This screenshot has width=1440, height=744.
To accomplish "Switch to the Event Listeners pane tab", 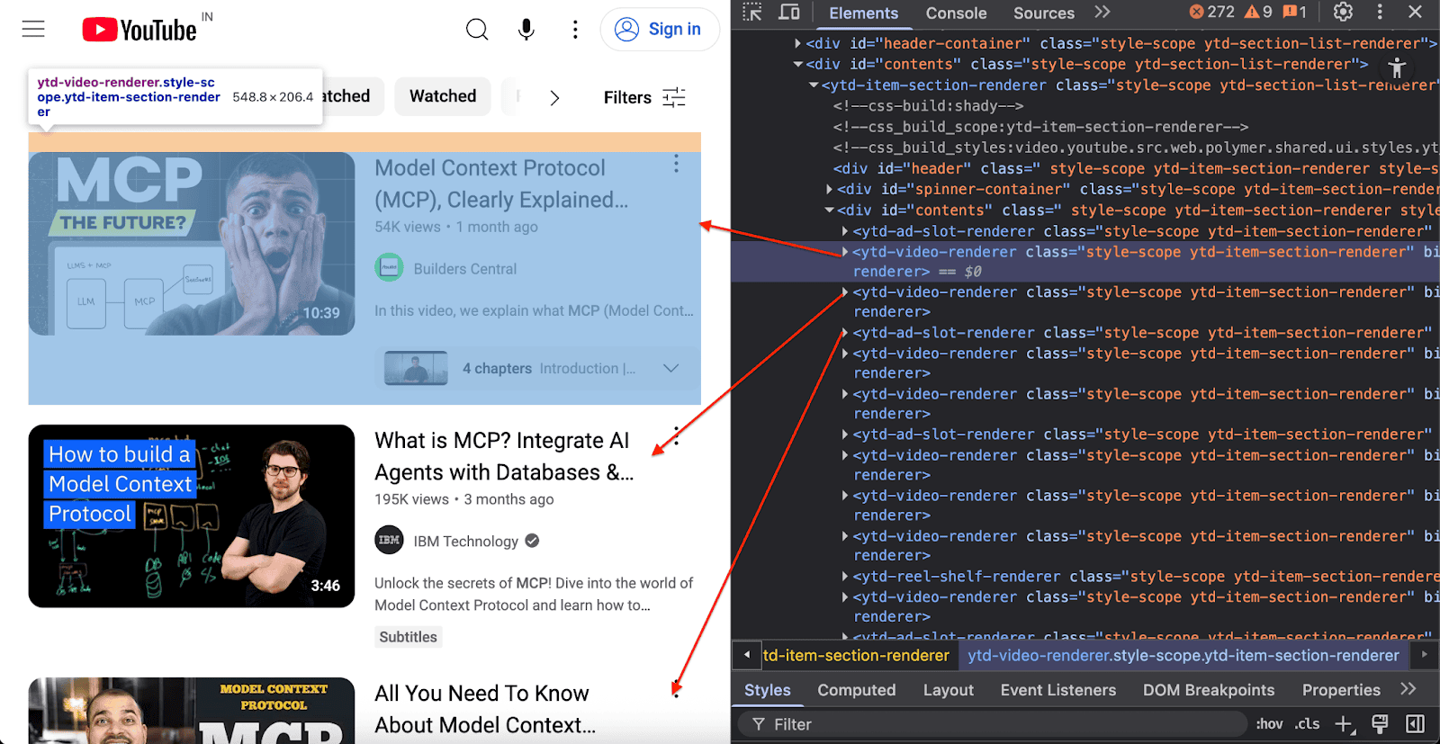I will tap(1057, 690).
